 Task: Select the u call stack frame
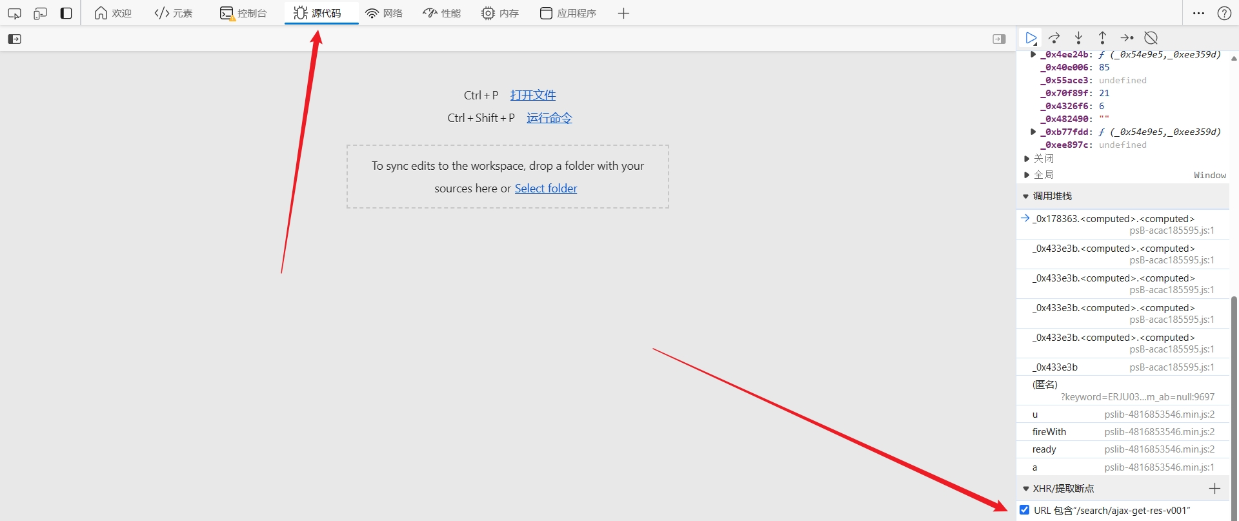(x=1123, y=414)
